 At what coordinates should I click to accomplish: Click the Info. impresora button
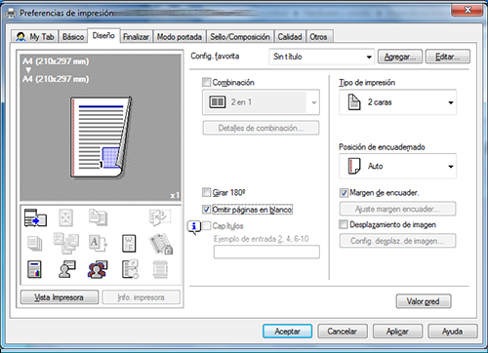pos(142,297)
